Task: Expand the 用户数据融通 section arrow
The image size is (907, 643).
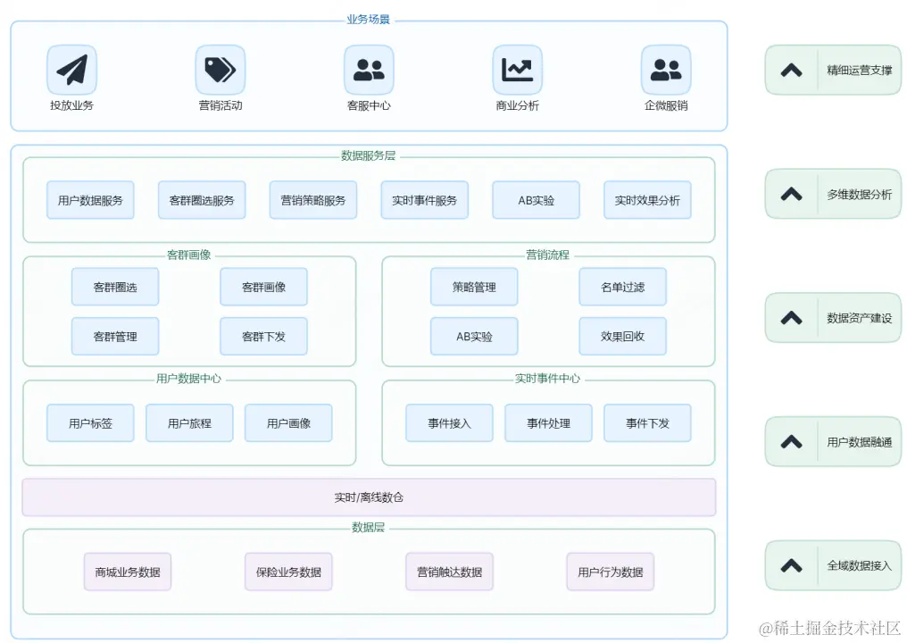Action: (791, 441)
